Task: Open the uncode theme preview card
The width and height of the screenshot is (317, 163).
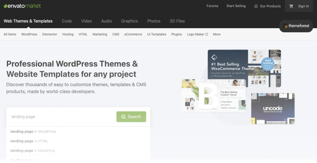Action: [273, 109]
